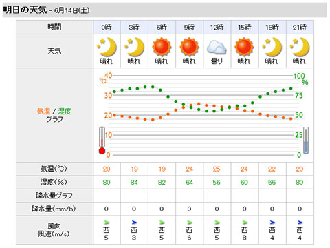Select the 12時 time column header
Viewport: 330px width, 248px height.
(x=217, y=28)
